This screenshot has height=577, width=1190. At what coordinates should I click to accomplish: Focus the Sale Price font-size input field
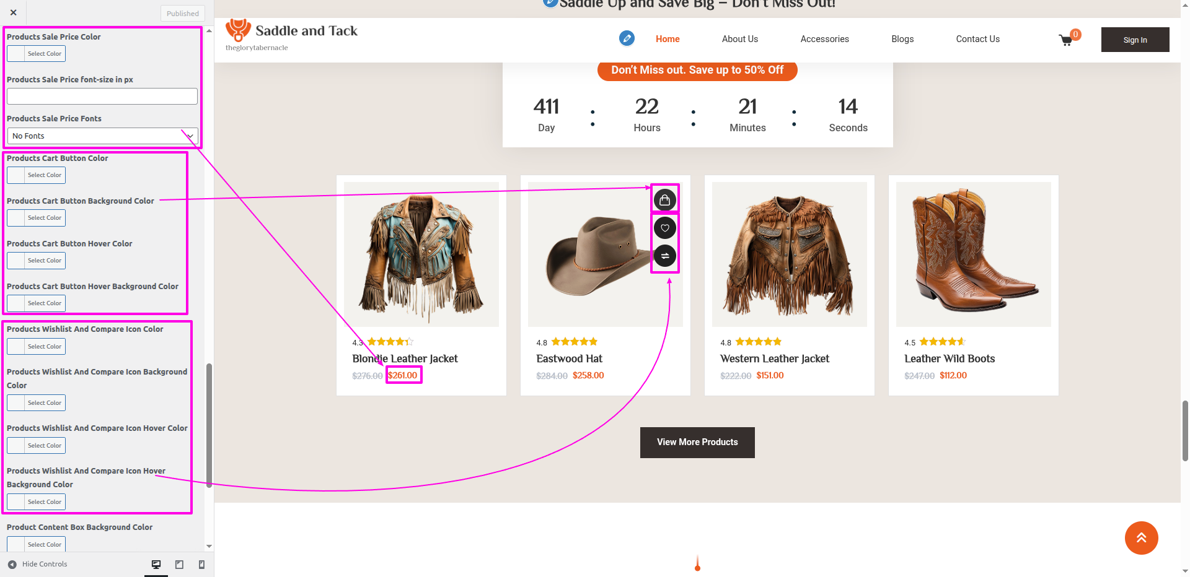[x=102, y=97]
